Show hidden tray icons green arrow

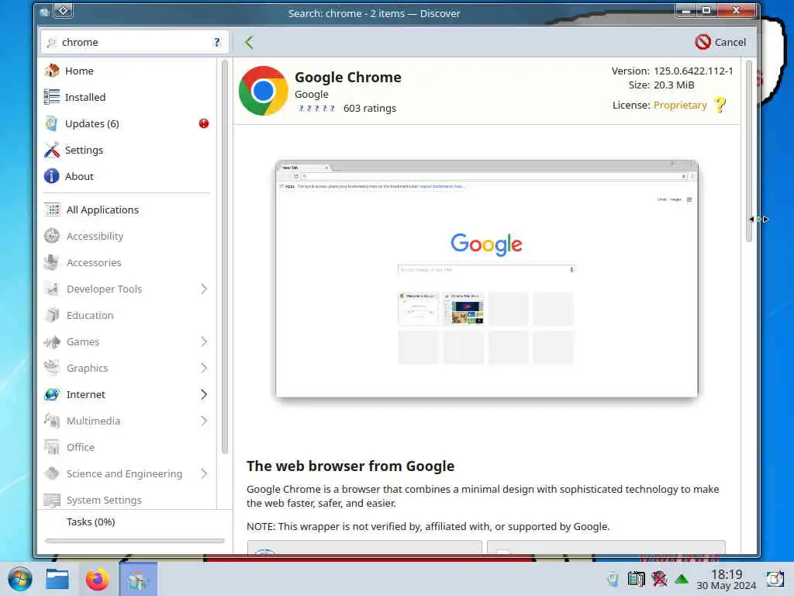pos(682,579)
